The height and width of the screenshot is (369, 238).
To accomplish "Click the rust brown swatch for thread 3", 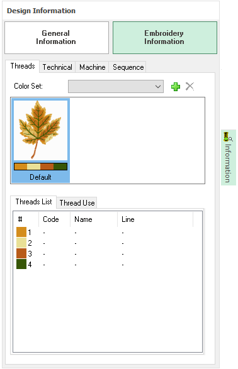I will (21, 253).
